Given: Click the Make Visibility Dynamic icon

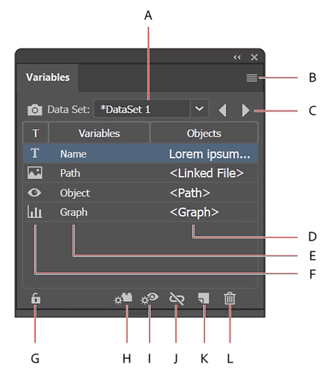Looking at the screenshot, I should (150, 299).
